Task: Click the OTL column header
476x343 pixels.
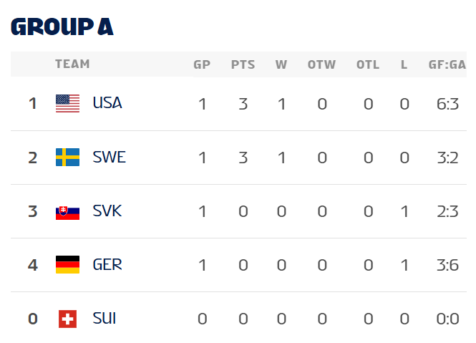Action: tap(368, 65)
